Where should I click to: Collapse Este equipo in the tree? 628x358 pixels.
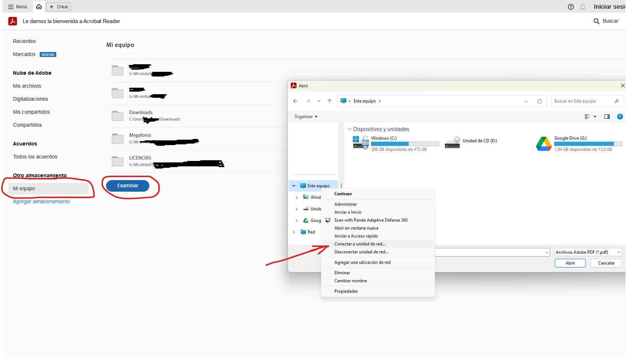294,186
